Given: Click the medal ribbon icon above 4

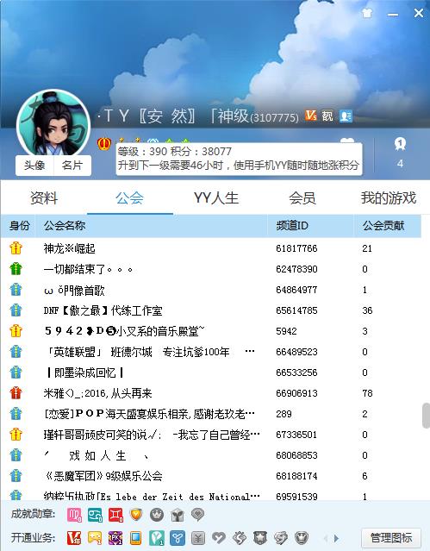Looking at the screenshot, I should (x=400, y=143).
